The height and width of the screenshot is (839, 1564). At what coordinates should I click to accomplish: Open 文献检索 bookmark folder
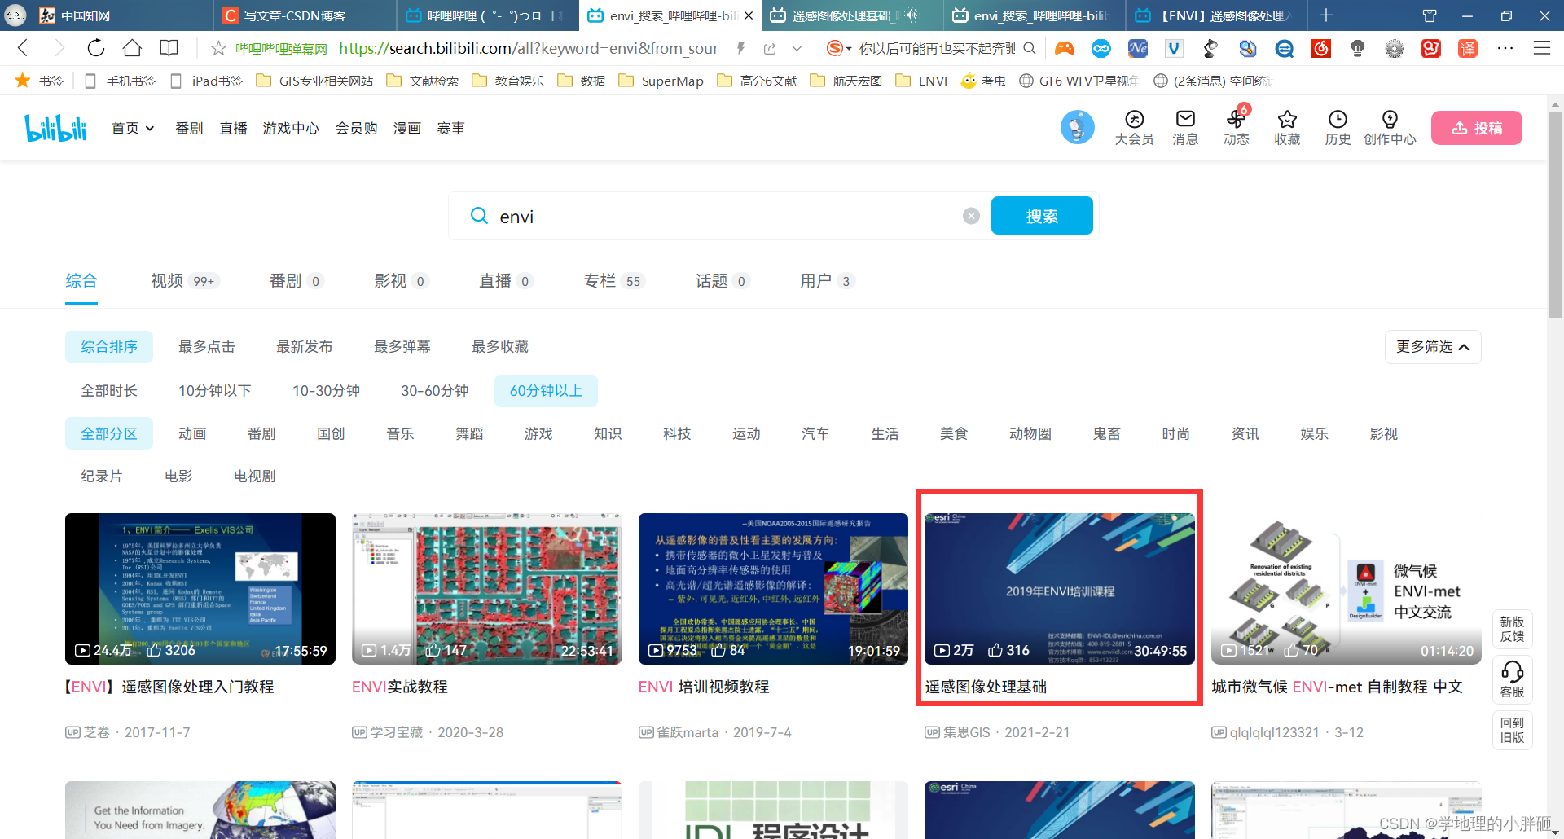pyautogui.click(x=423, y=81)
